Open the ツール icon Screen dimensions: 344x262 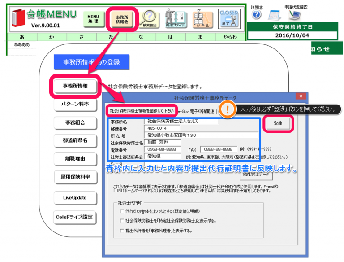pos(202,19)
